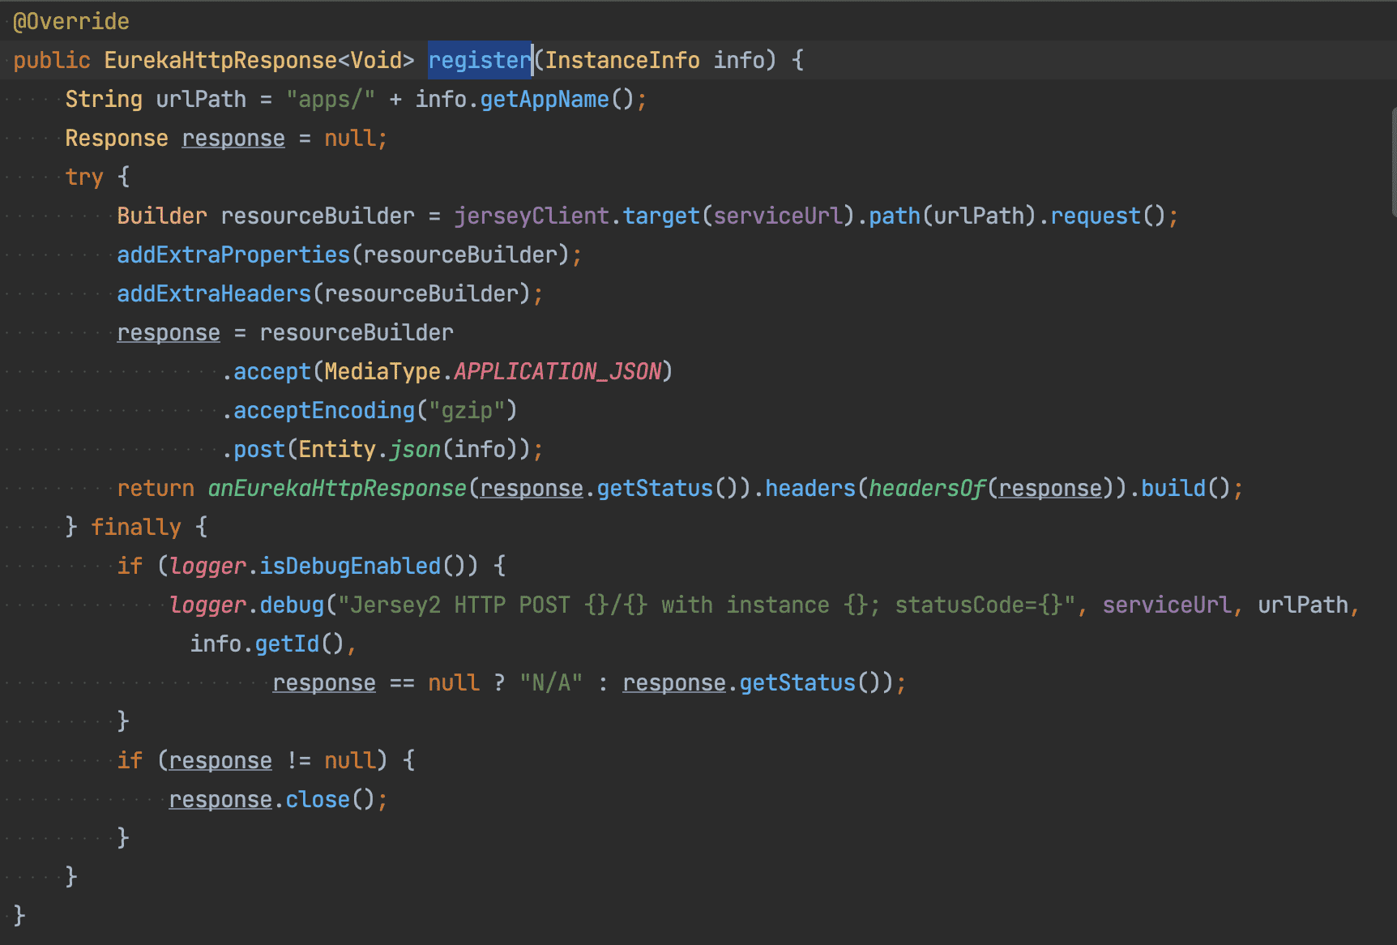Click the build() method call

point(1186,488)
